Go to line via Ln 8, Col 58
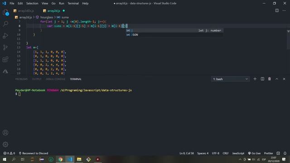 (x=187, y=153)
